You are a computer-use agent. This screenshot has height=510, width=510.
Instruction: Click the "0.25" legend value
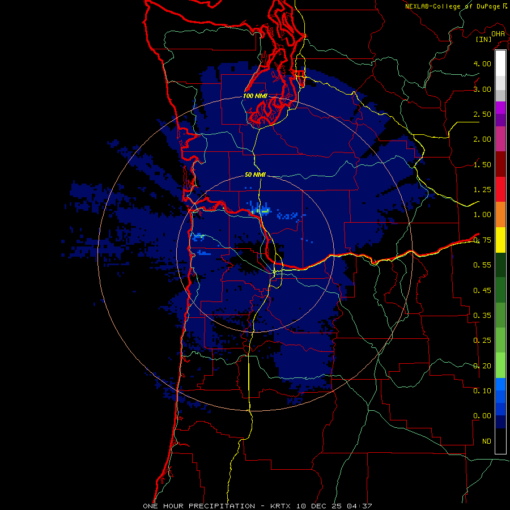tap(482, 341)
